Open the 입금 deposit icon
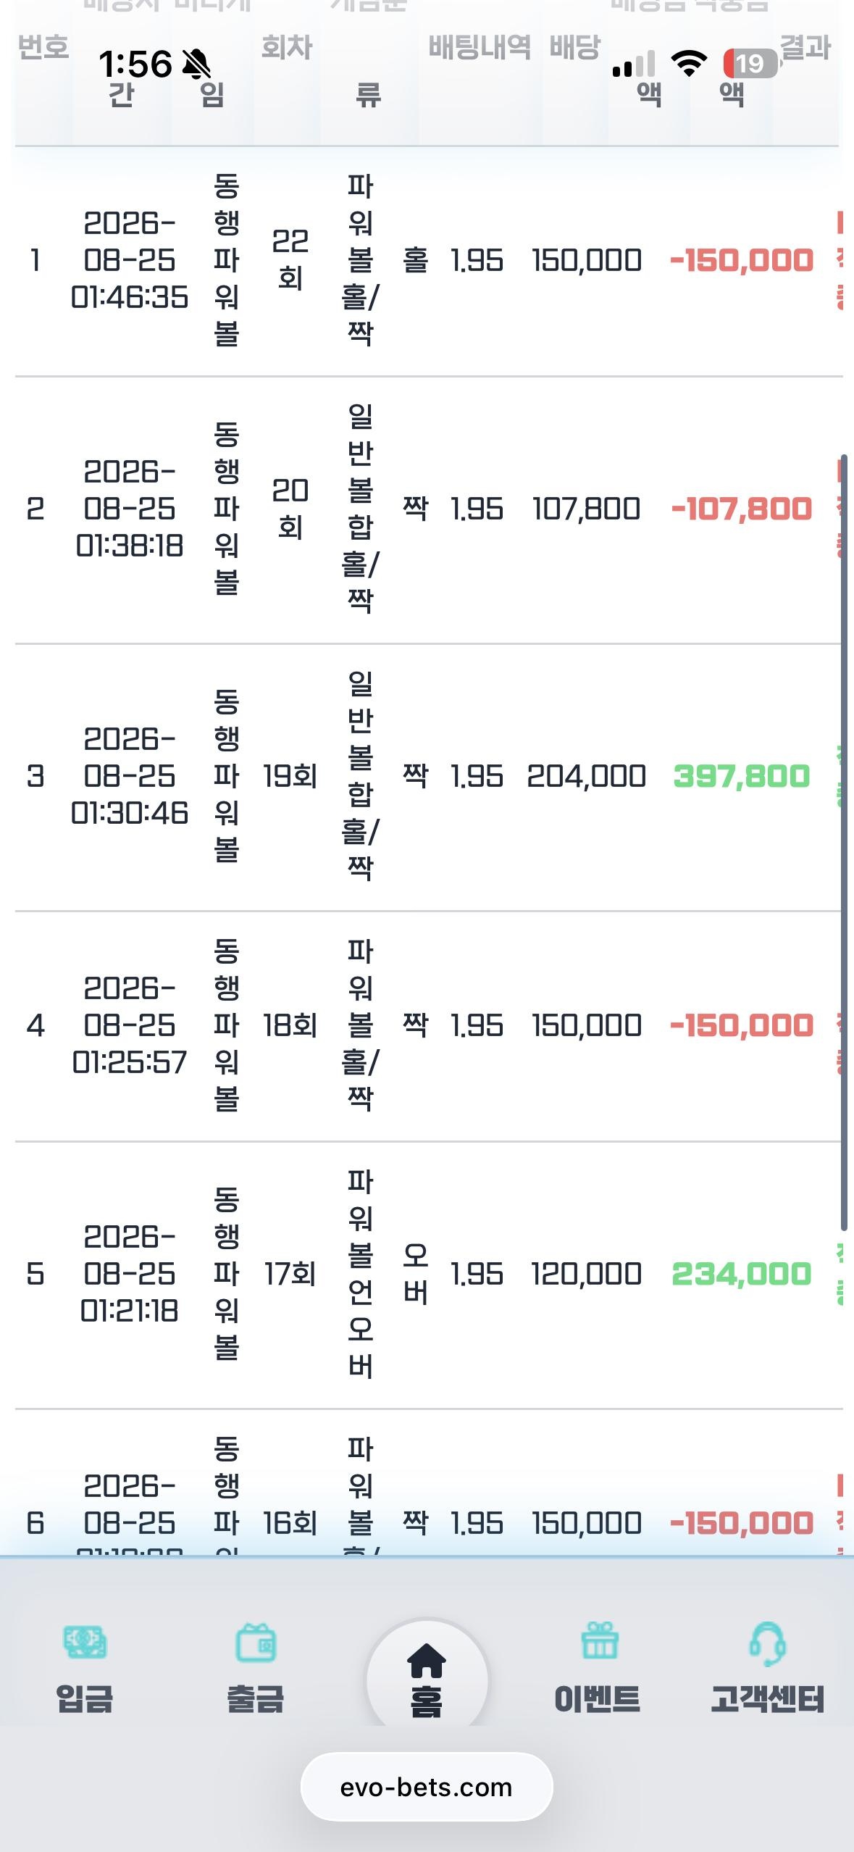Viewport: 854px width, 1852px height. coord(85,1642)
